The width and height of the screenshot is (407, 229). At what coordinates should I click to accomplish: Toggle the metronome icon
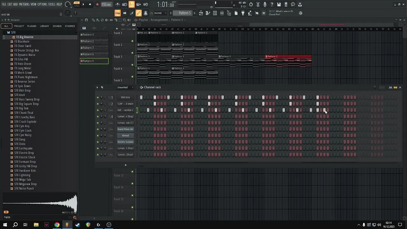[118, 4]
